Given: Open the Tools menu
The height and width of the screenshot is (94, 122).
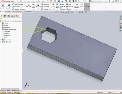Looking at the screenshot, I should click(33, 1).
